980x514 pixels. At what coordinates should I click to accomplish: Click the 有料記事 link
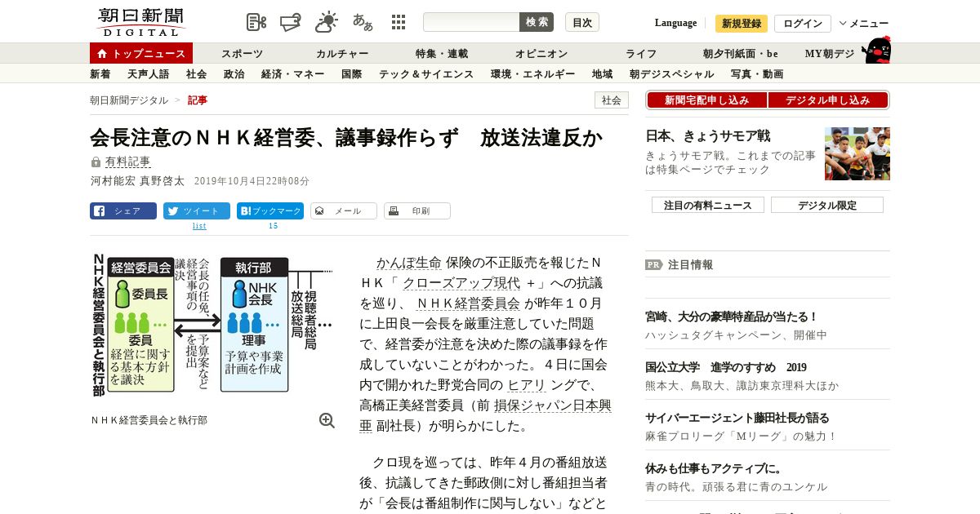click(128, 162)
